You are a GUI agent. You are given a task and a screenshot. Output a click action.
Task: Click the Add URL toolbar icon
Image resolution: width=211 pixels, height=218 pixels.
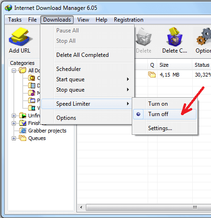[20, 37]
